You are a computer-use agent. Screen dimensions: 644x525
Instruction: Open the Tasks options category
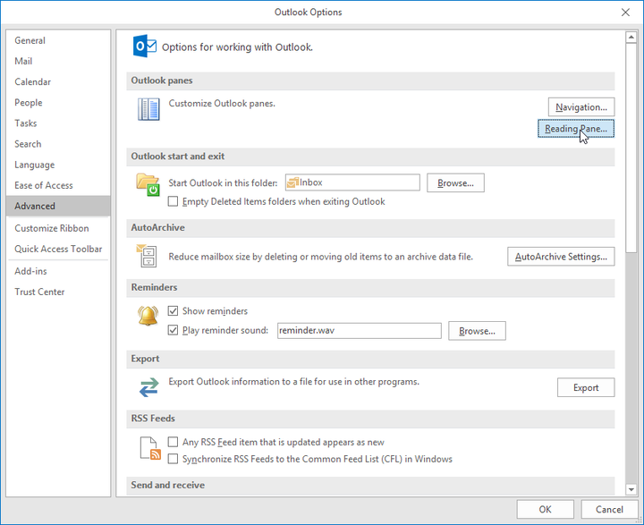[x=58, y=123]
